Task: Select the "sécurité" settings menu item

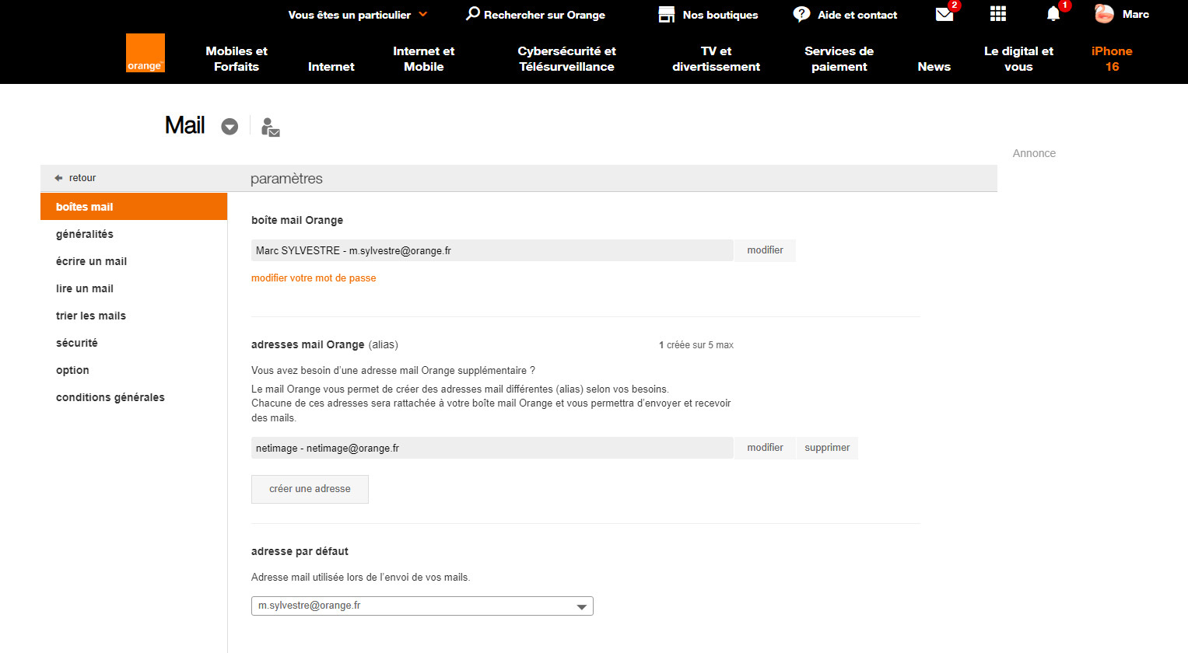Action: click(77, 343)
